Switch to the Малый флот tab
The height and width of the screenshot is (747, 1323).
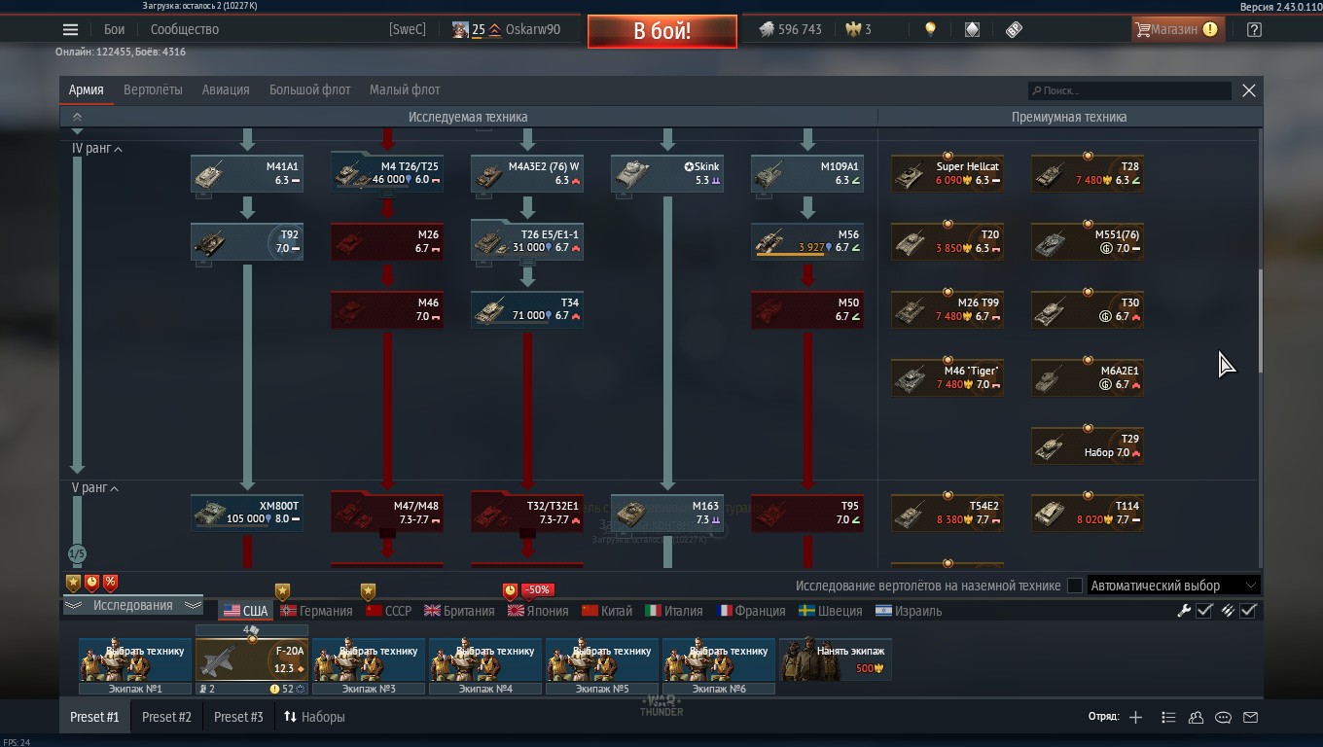tap(405, 89)
